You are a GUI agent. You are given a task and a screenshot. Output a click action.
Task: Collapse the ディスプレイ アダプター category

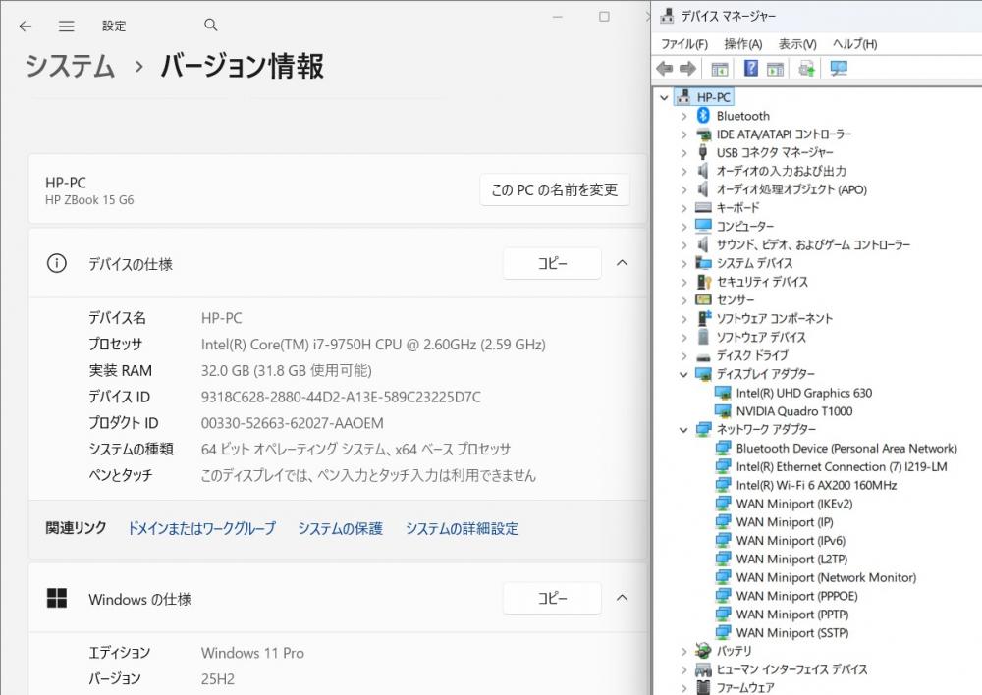683,374
